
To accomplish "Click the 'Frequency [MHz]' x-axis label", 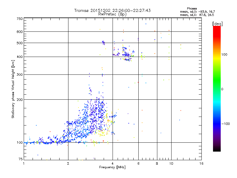I will pyautogui.click(x=112, y=167).
